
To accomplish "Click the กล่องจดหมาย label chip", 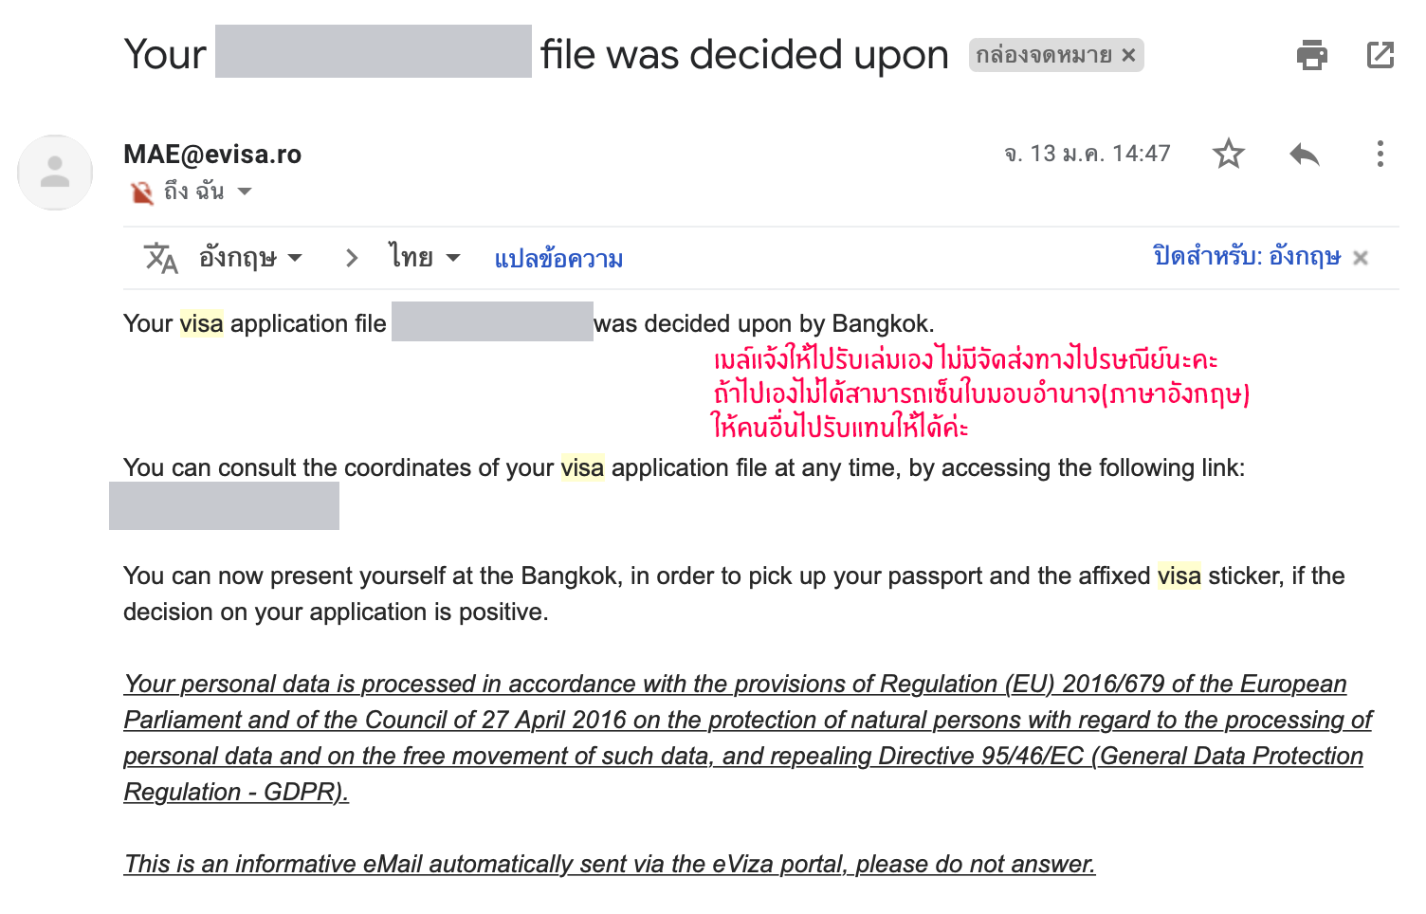I will [1043, 55].
